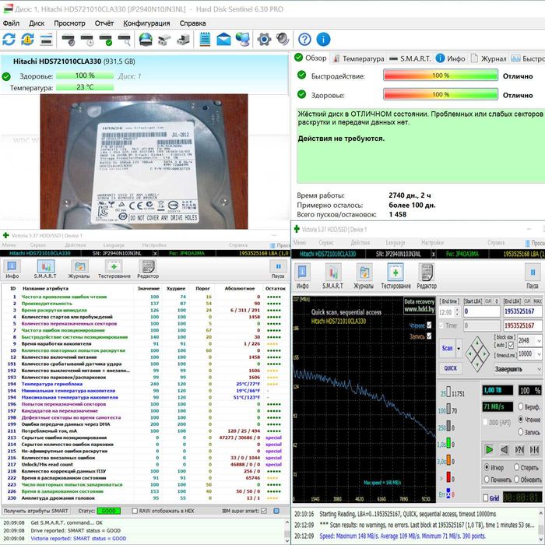
Task: Click the speaker sound icon
Action: pyautogui.click(x=283, y=39)
